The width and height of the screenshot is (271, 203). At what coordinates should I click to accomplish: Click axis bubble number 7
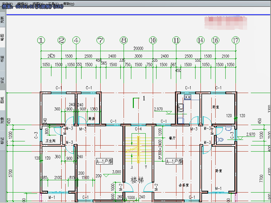100,40
